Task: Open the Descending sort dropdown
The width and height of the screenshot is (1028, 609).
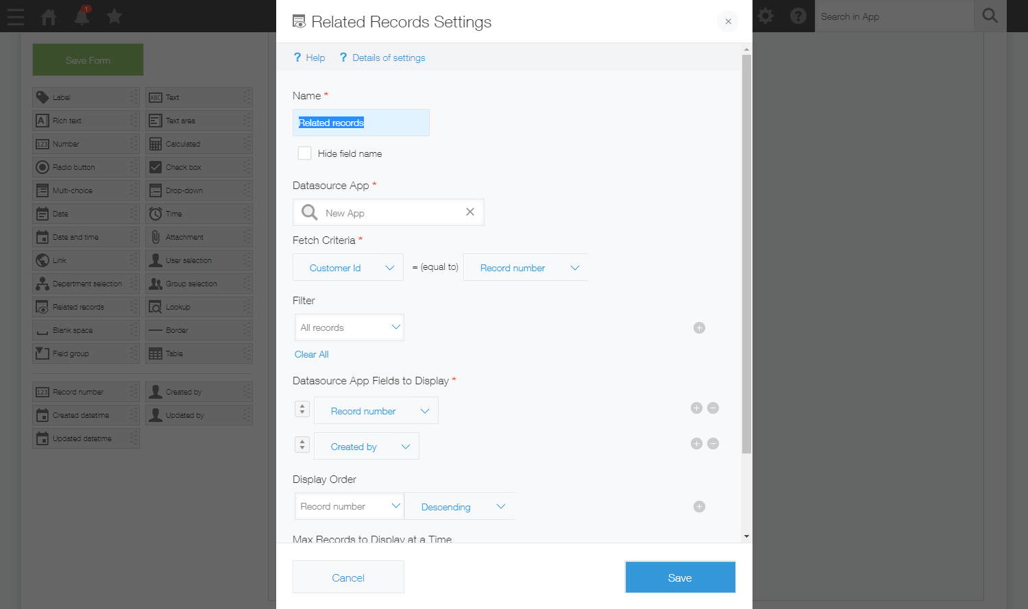Action: pos(459,507)
